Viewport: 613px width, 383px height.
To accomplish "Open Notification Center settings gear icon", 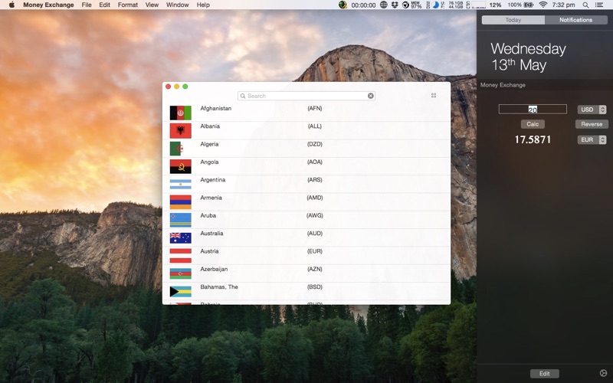I will (603, 373).
